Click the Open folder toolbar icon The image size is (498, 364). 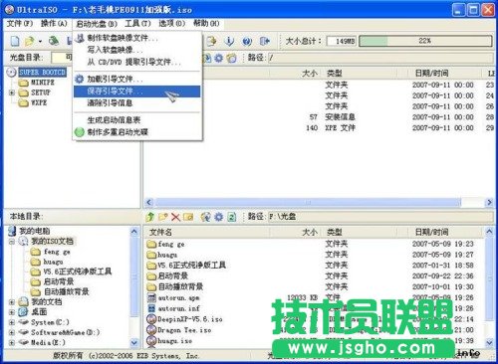[x=30, y=41]
